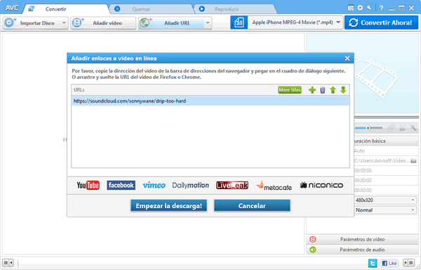Toggle the left panel button at bottom-left
This screenshot has height=270, width=421.
pyautogui.click(x=8, y=262)
